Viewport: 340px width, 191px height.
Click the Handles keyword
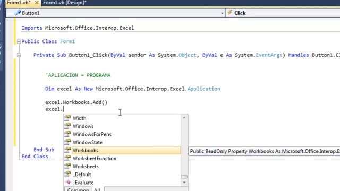tap(299, 55)
